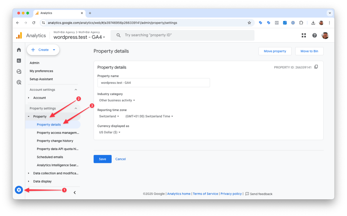This screenshot has width=347, height=216.
Task: Click the Move to Bin button
Action: 309,51
